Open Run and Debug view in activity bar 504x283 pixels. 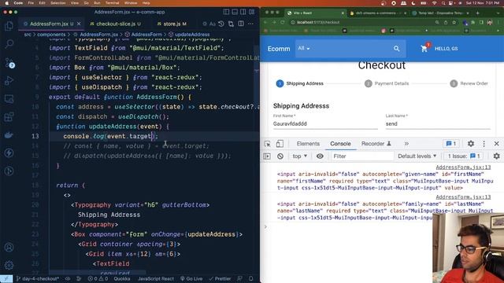(9, 80)
